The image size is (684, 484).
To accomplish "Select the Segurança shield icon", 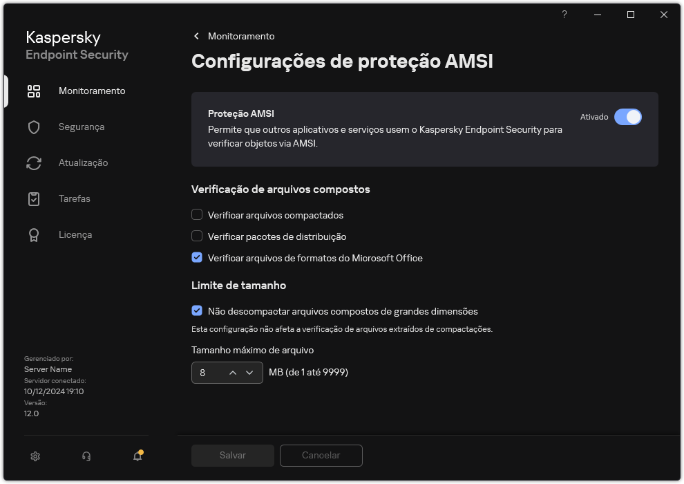I will point(34,127).
